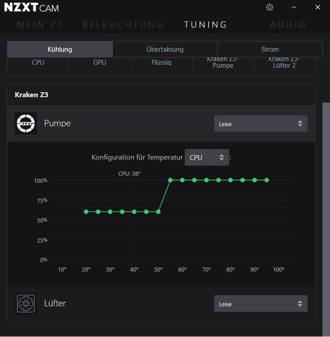330x337 pixels.
Task: Select the TUNING tab
Action: (x=206, y=25)
